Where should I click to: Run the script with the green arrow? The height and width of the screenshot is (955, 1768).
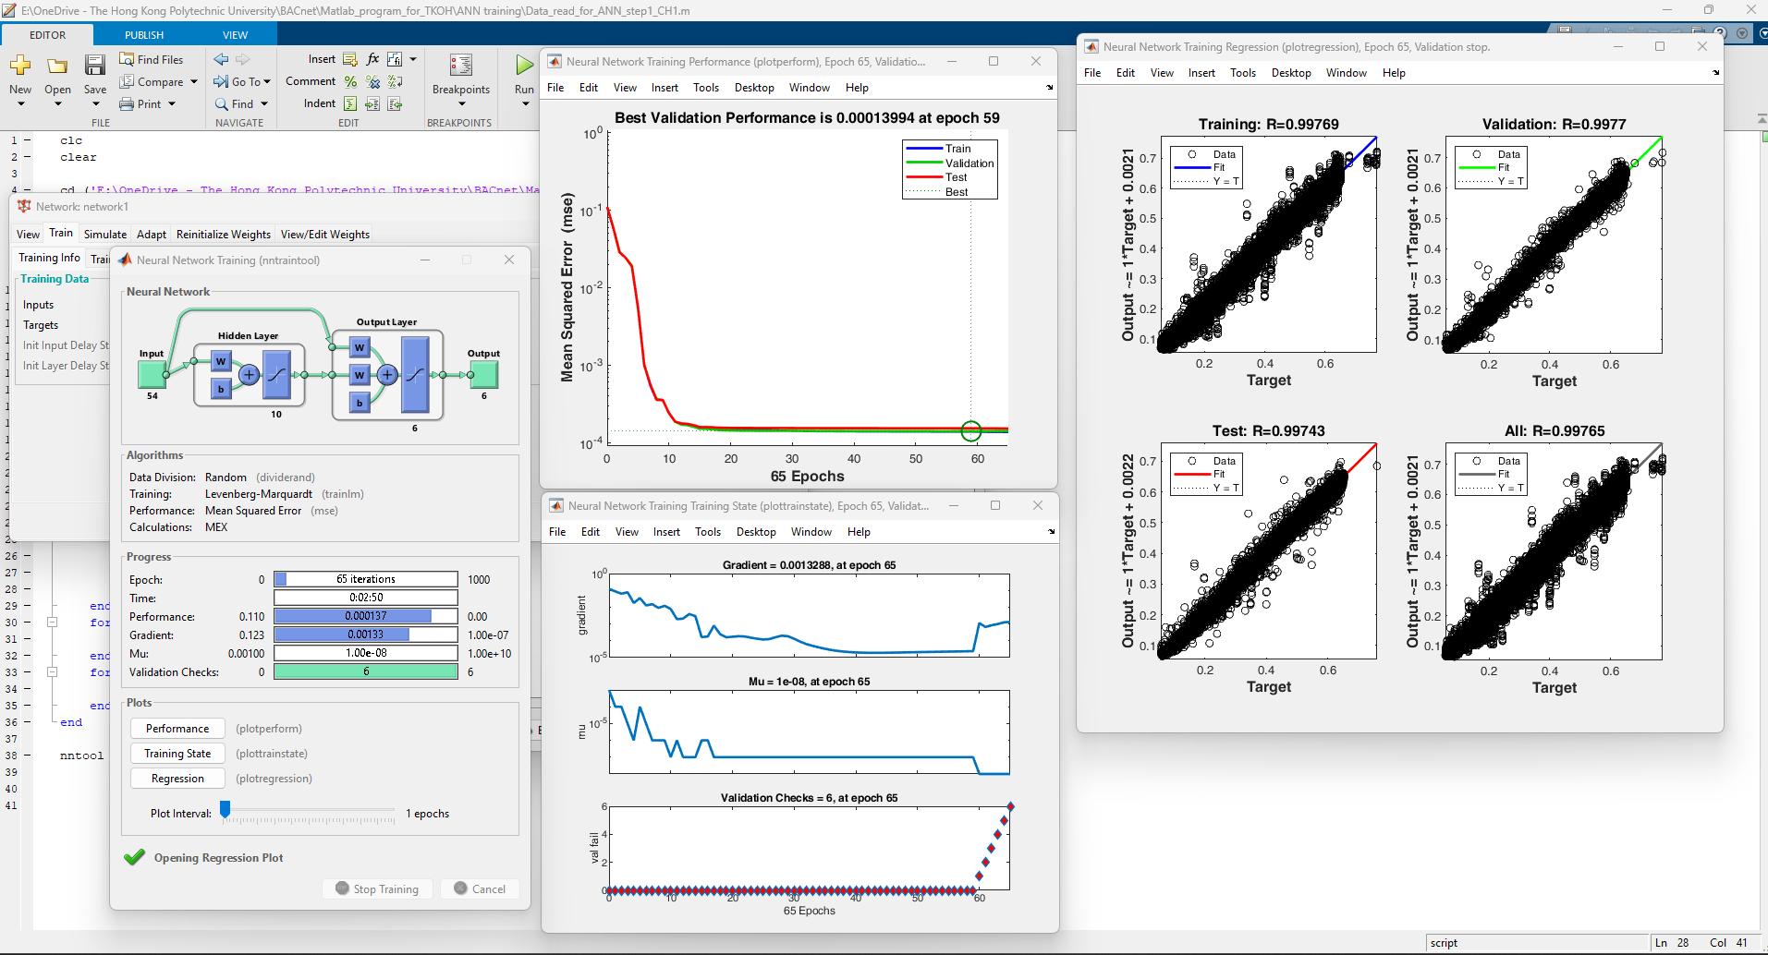tap(524, 66)
